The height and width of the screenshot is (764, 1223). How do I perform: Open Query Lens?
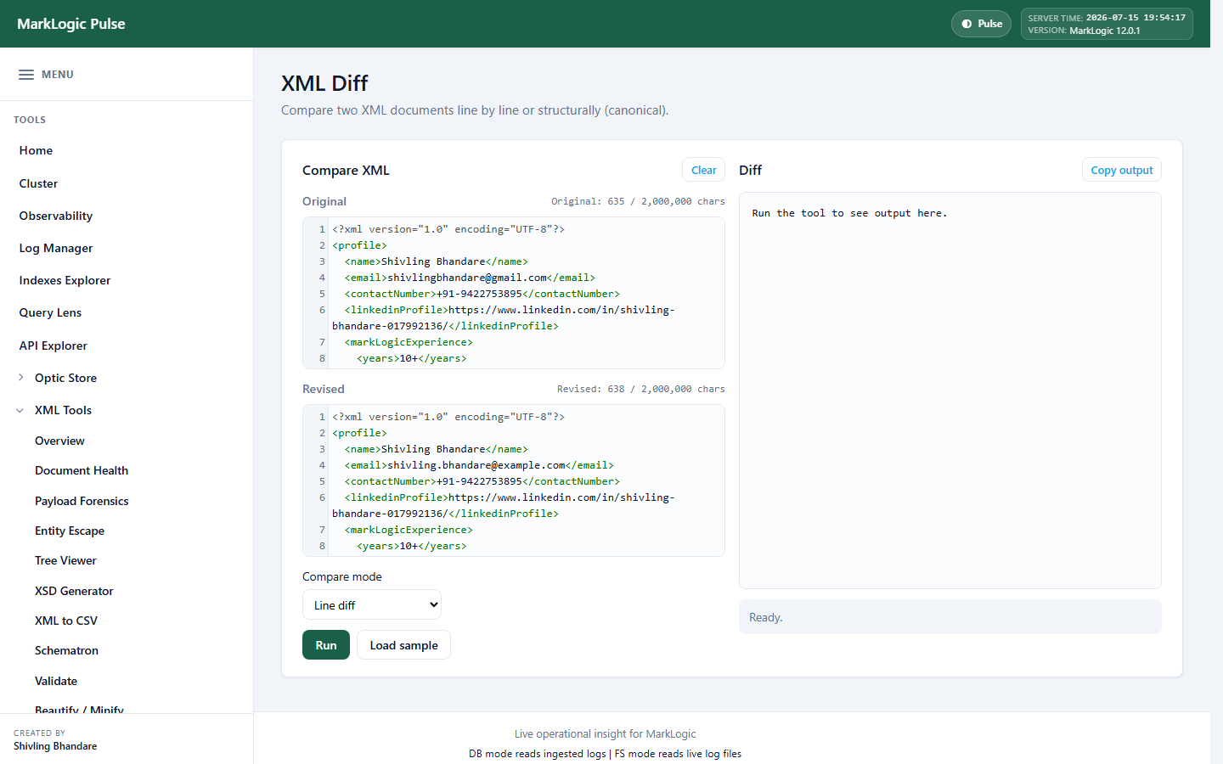pyautogui.click(x=50, y=312)
